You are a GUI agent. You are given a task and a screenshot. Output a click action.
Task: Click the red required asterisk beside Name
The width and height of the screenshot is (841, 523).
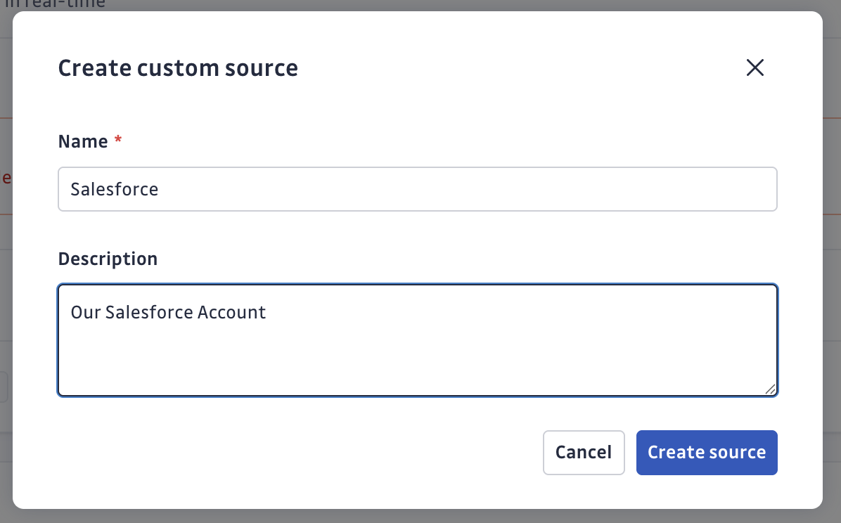(118, 141)
